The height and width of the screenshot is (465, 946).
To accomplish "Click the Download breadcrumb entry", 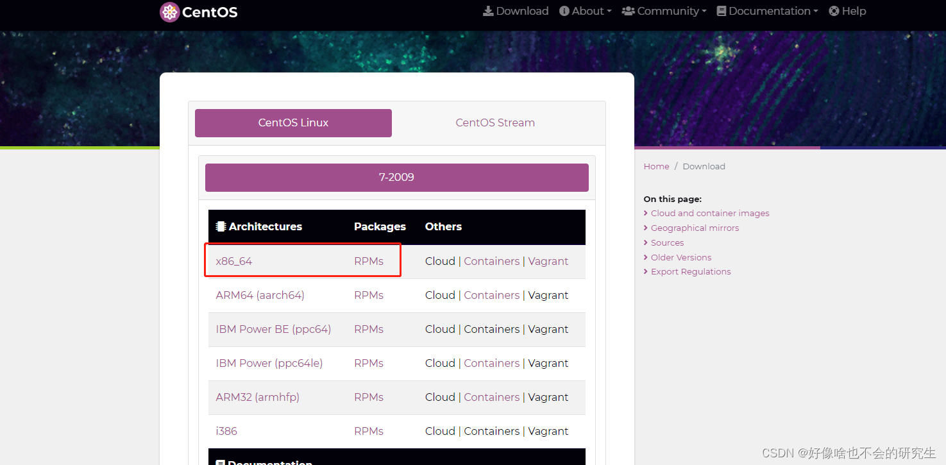I will point(704,166).
